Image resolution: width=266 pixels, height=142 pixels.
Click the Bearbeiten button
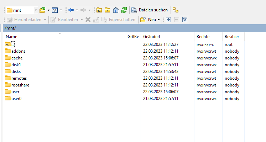coord(64,20)
